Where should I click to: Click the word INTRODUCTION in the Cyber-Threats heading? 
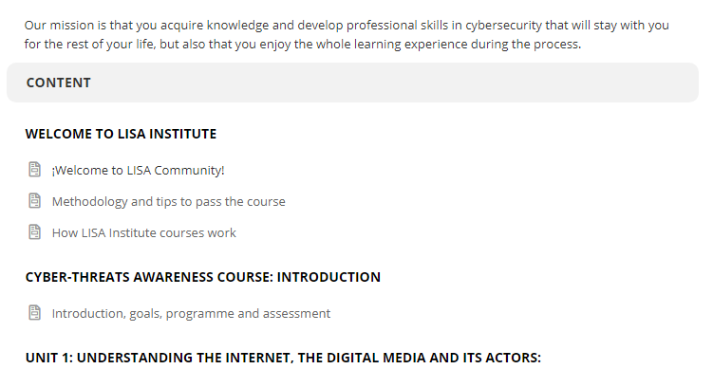pyautogui.click(x=328, y=277)
